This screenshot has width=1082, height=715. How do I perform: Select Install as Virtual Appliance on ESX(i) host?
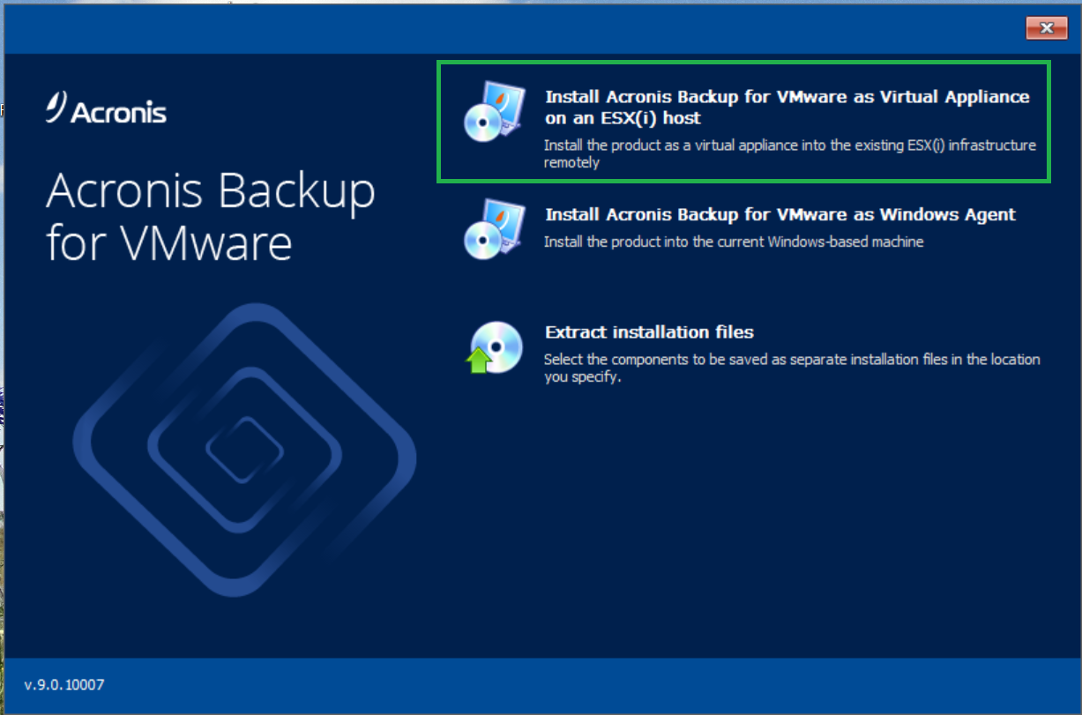click(787, 107)
